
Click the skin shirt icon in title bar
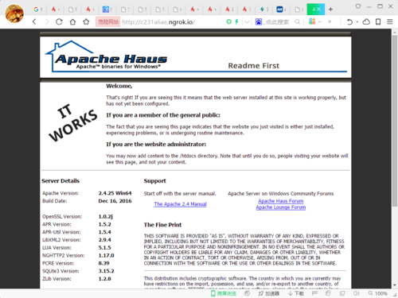pyautogui.click(x=358, y=6)
